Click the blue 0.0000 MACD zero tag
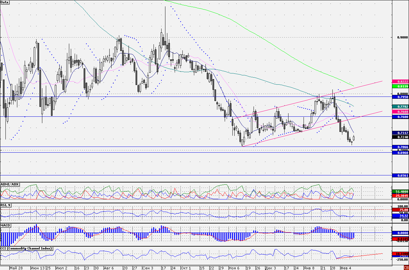Screen dimensions: 409x270 coord(400,233)
